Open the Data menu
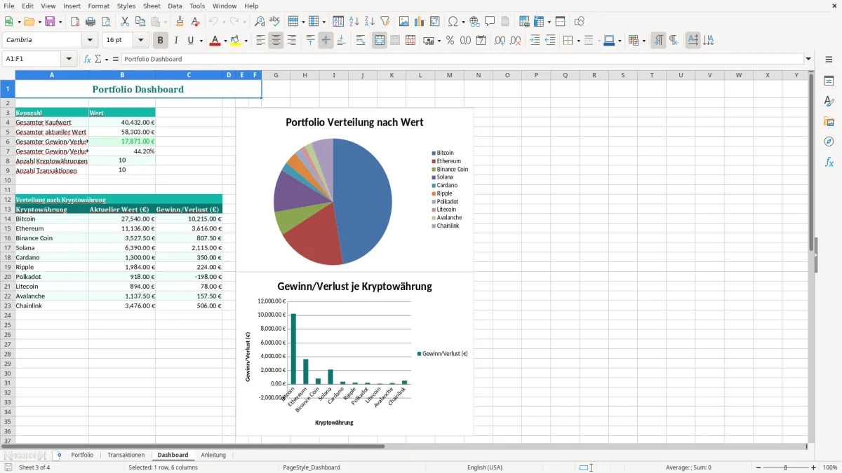This screenshot has width=842, height=473. [x=175, y=6]
